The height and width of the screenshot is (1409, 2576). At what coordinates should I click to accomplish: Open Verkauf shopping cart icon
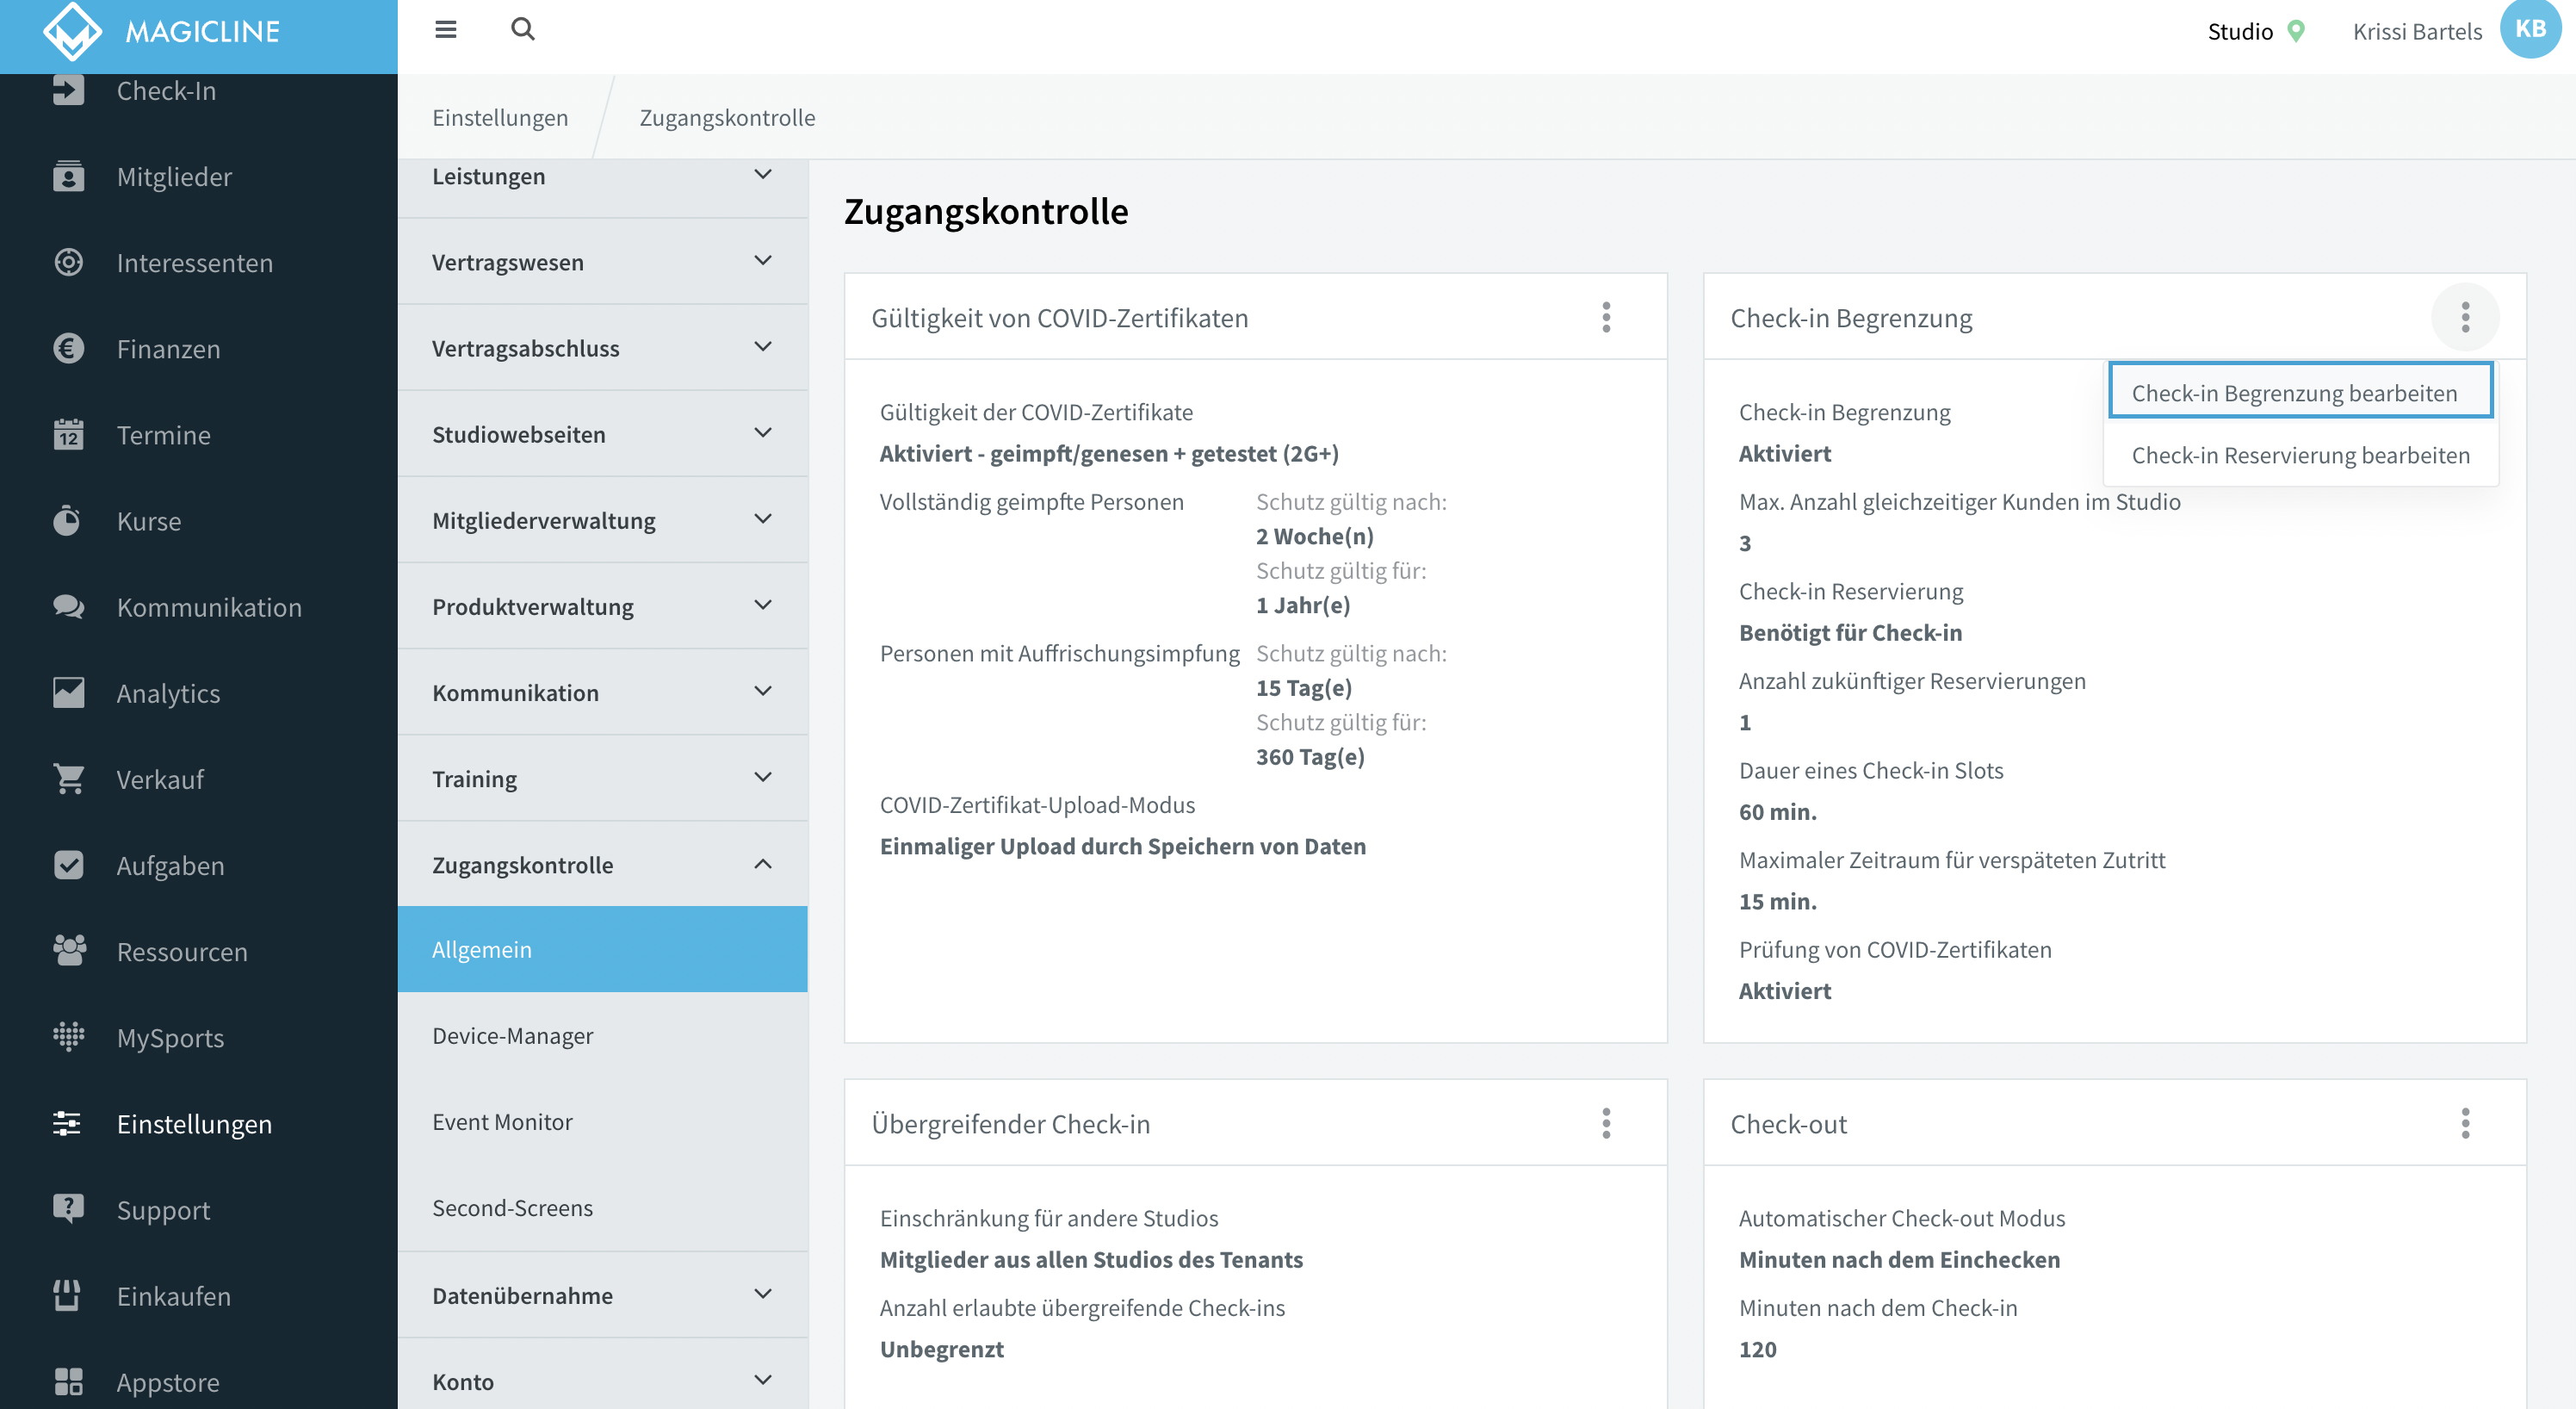(68, 779)
